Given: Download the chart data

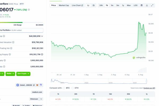Looking at the screenshot, I should click(x=147, y=5).
